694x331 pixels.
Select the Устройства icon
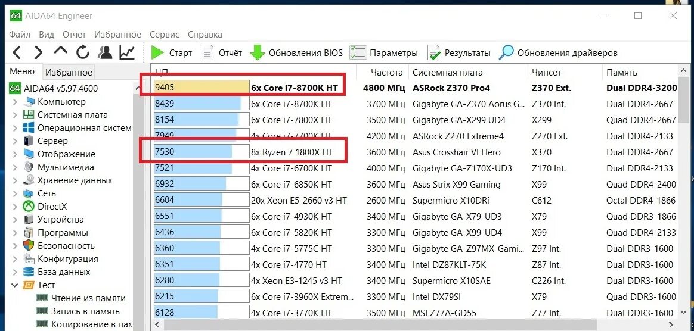[29, 220]
